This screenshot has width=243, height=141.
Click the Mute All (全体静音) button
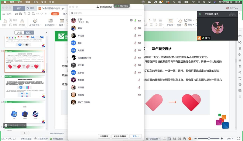(x=104, y=136)
